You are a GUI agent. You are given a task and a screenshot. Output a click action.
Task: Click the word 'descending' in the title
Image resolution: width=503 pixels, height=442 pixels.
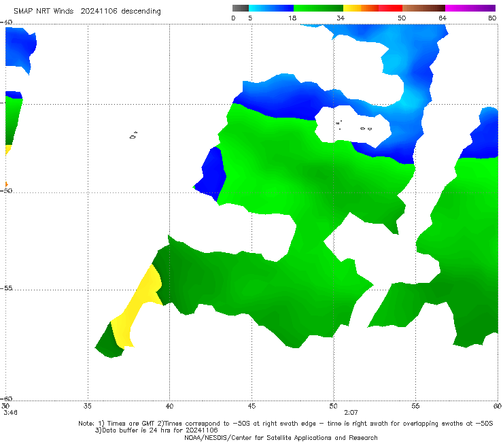point(141,12)
